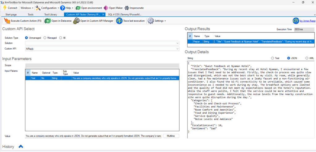Image resolution: width=316 pixels, height=152 pixels.
Task: Click the "Title" line in JSON output
Action: click(x=221, y=66)
